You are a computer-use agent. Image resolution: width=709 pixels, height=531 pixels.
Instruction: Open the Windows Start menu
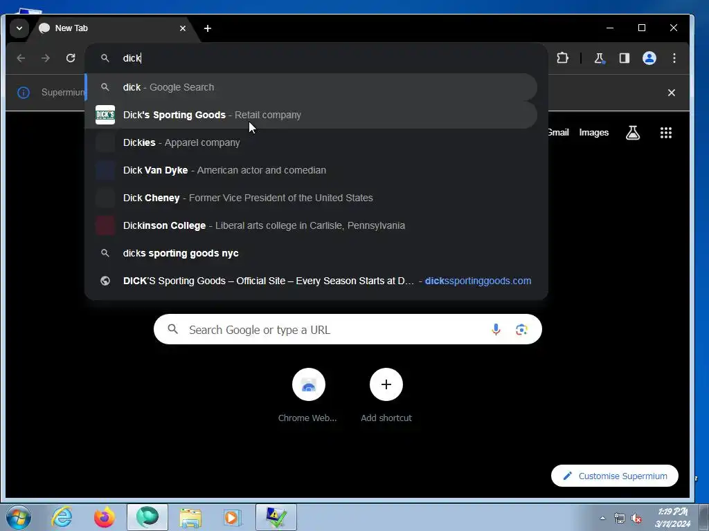pos(19,517)
